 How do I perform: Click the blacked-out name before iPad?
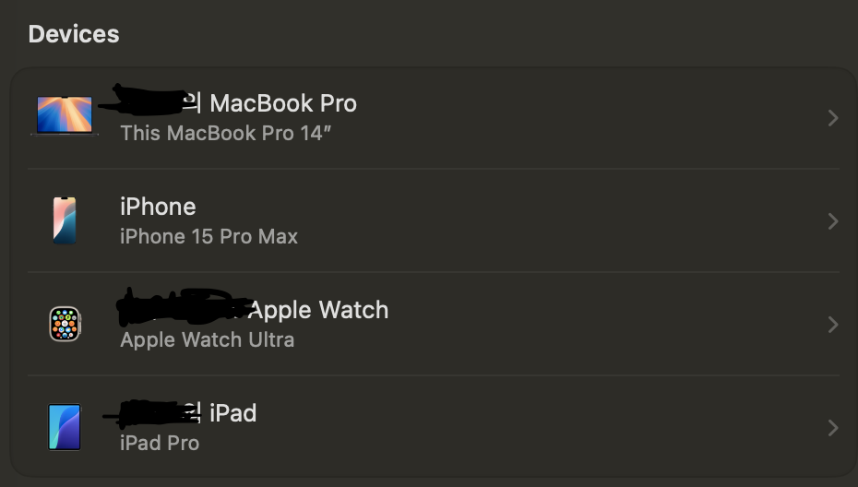pos(151,414)
